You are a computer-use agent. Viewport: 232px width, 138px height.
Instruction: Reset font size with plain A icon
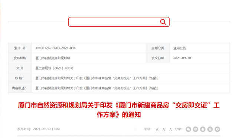click(170, 129)
